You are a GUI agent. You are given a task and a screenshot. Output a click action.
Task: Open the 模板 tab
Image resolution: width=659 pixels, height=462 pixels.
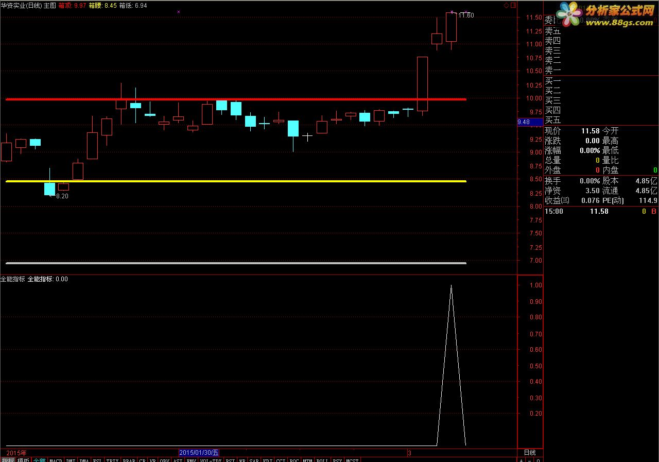[24, 459]
